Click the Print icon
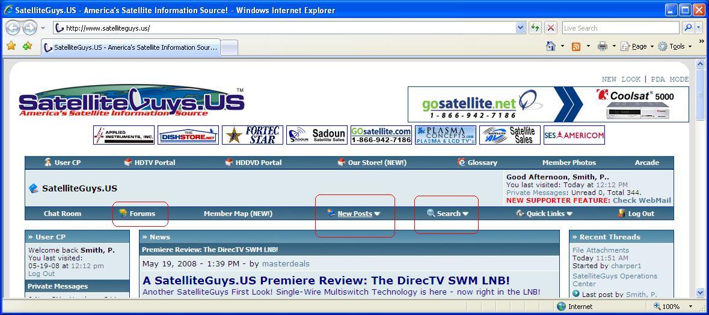 [603, 46]
